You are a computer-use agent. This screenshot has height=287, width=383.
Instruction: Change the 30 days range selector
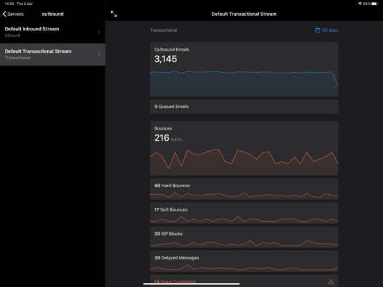click(x=327, y=31)
